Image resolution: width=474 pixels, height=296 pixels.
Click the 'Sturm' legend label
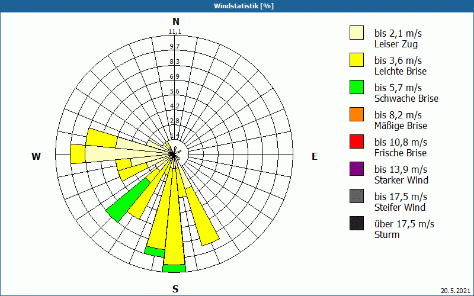coord(387,234)
